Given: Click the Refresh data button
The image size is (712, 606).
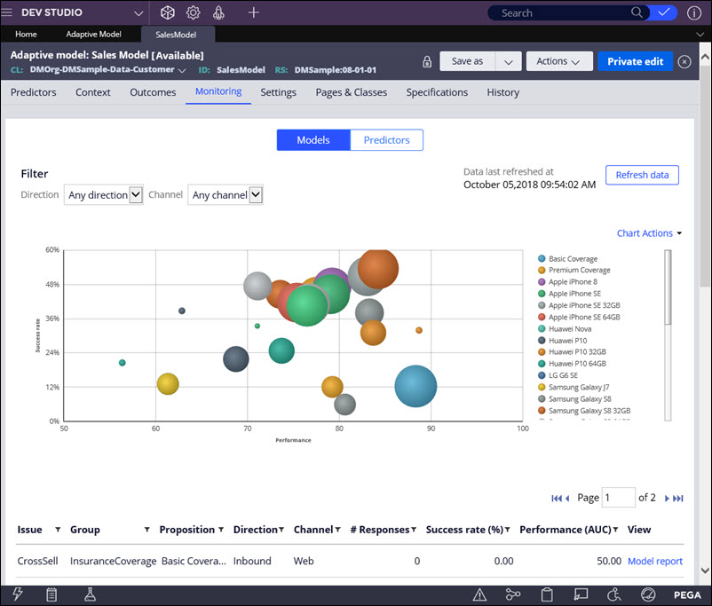Looking at the screenshot, I should tap(642, 175).
